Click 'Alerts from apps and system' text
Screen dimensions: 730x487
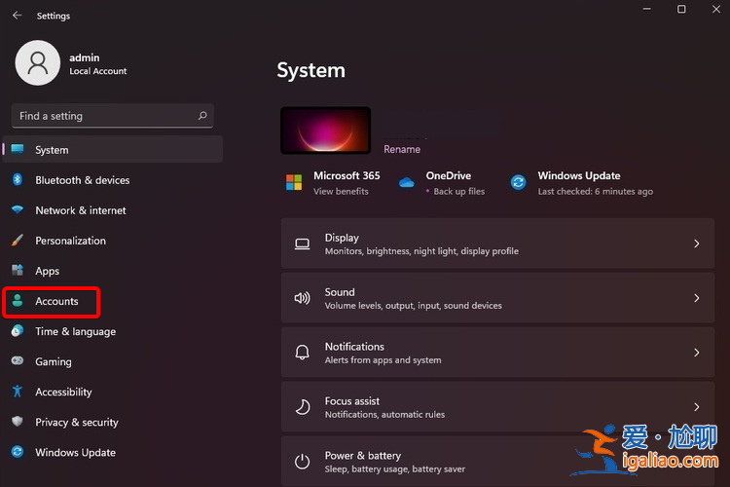click(383, 360)
